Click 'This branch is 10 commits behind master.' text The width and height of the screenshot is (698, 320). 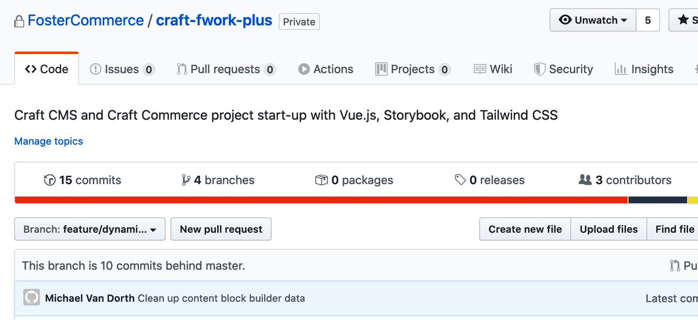133,266
